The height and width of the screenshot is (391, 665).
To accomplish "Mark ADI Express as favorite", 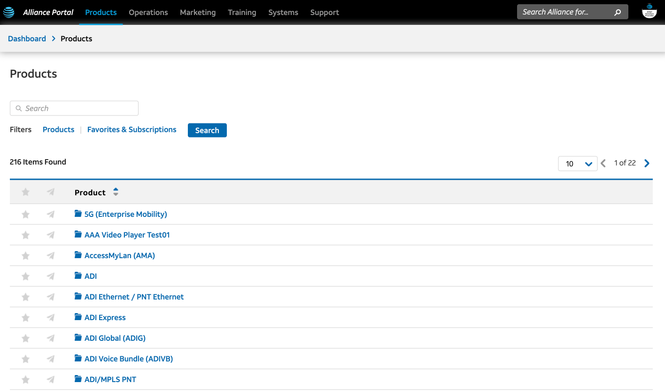I will tap(25, 318).
